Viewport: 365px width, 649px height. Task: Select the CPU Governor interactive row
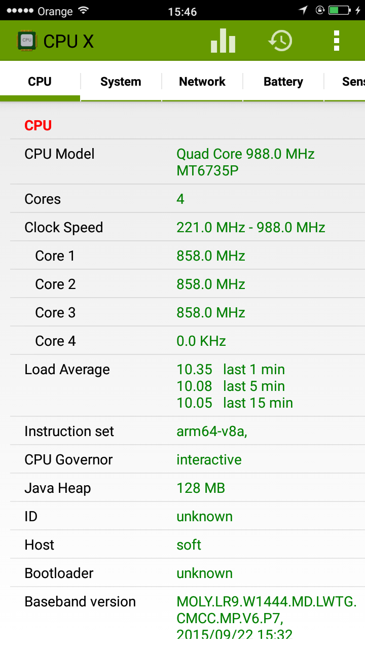tap(188, 459)
